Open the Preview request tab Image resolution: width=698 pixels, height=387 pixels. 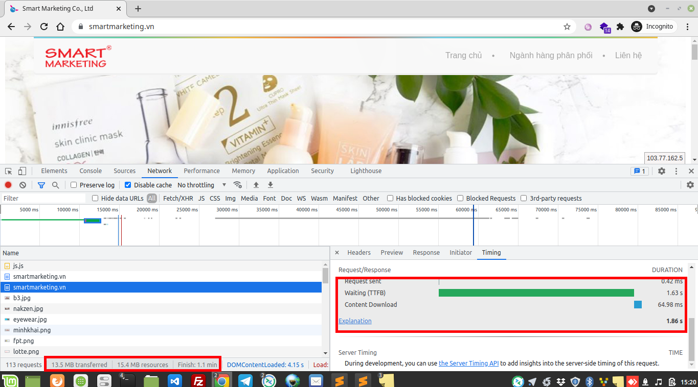pyautogui.click(x=392, y=253)
